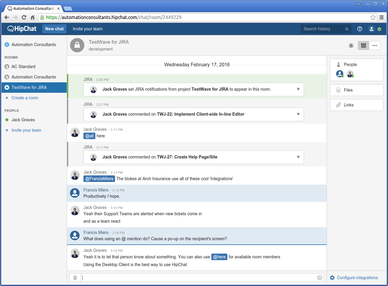Open the help question mark icon

360,29
